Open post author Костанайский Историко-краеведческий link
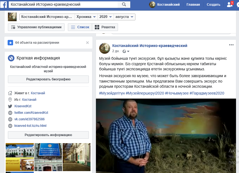239x173 pixels. (150, 46)
